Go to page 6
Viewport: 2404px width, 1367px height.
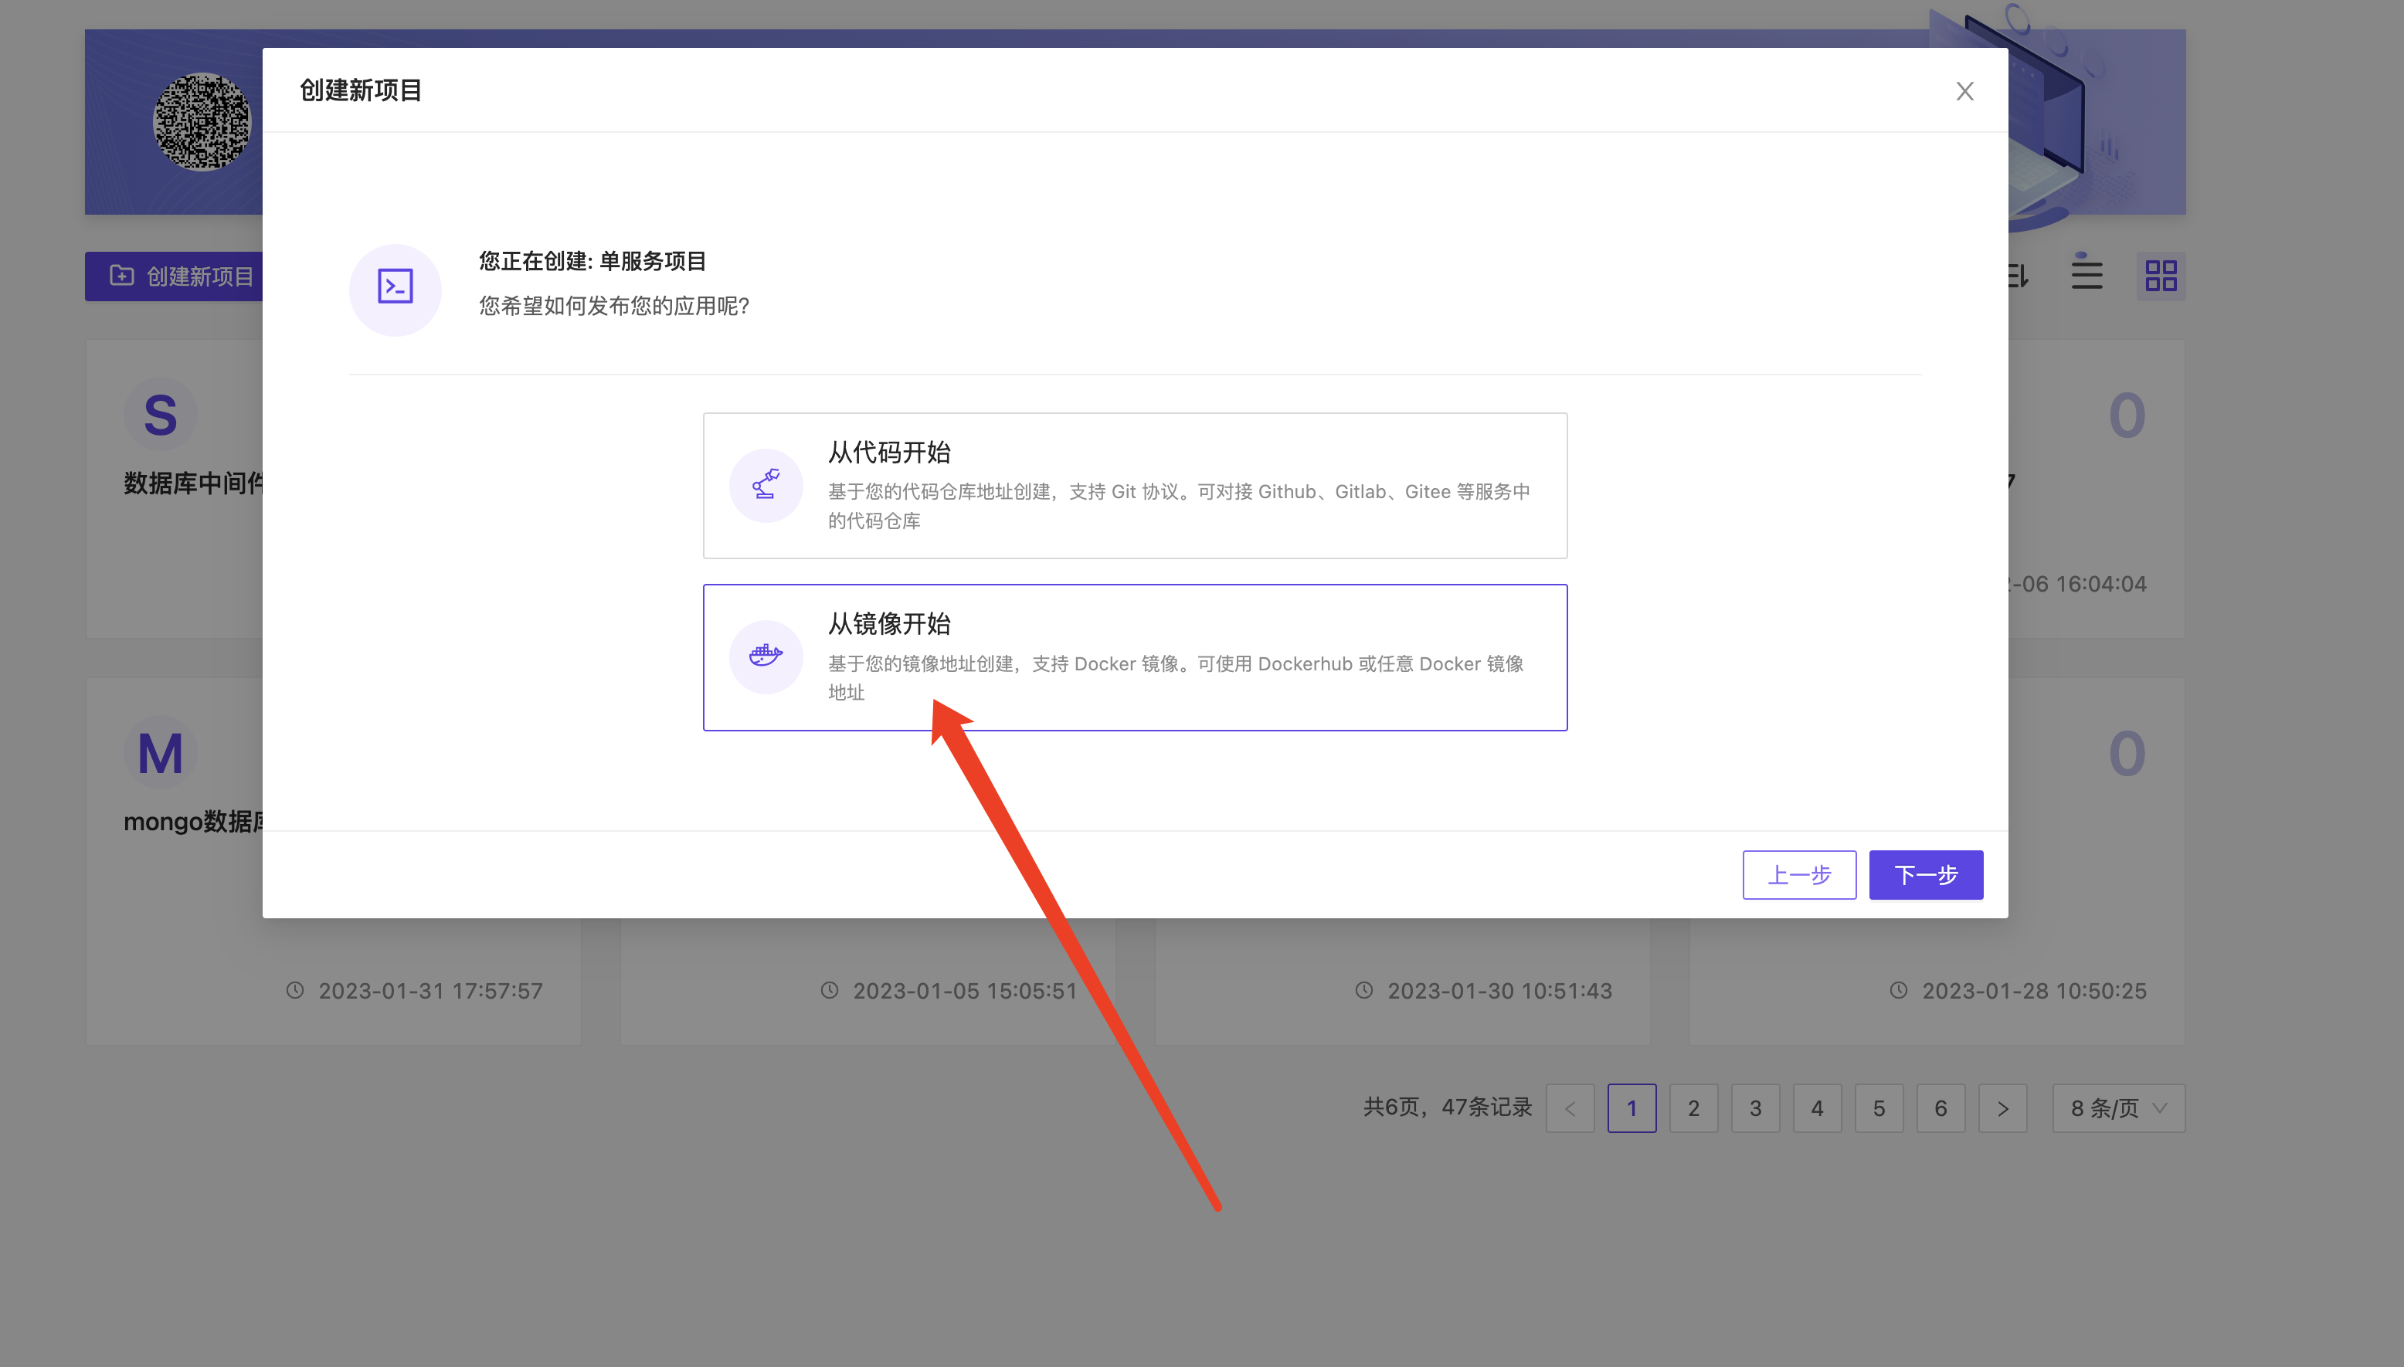1940,1109
